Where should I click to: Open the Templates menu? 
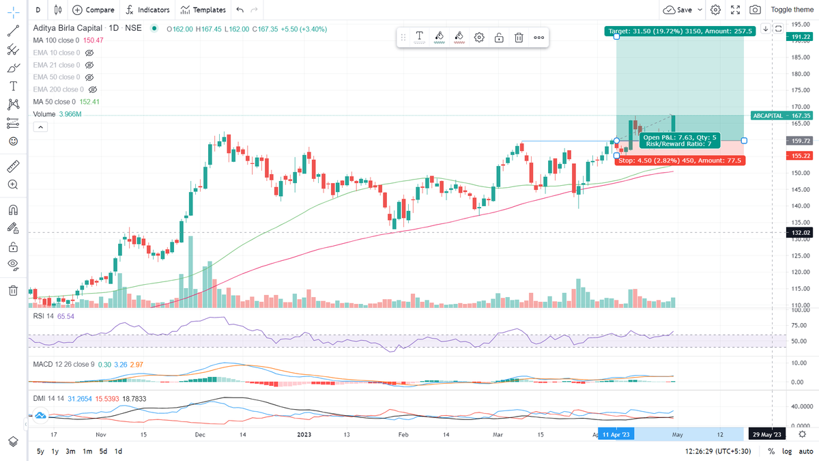pyautogui.click(x=203, y=10)
